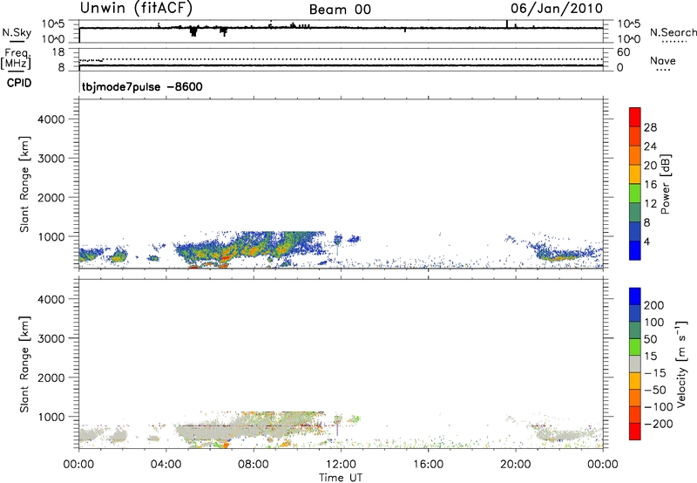The width and height of the screenshot is (697, 483).
Task: Select 'Slant Range [km]' label of the power panel
Action: (24, 184)
